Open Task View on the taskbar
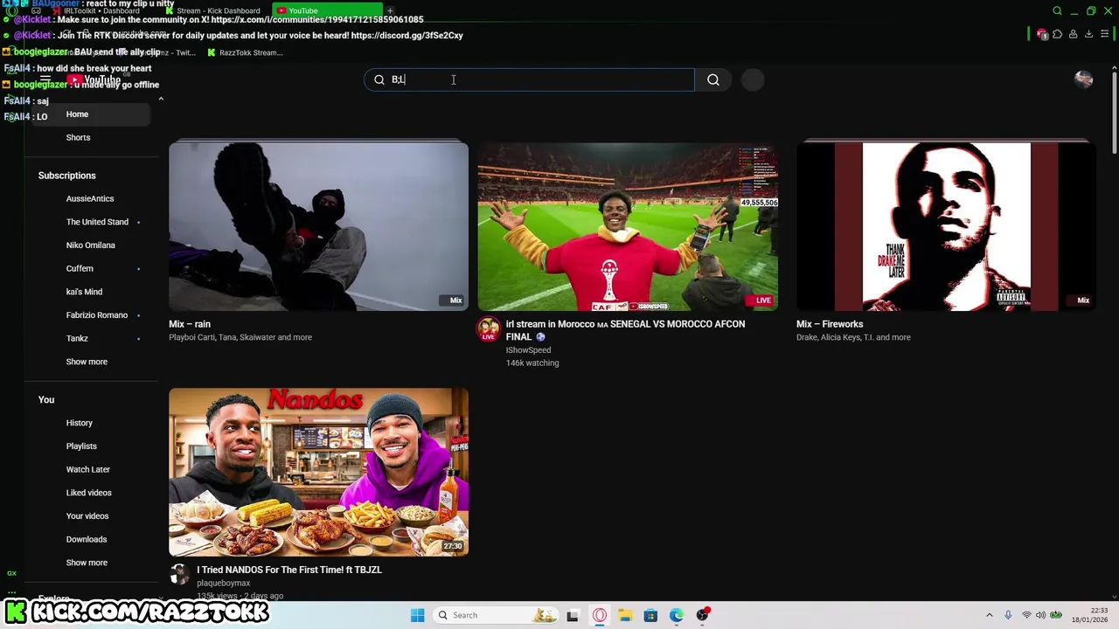This screenshot has width=1119, height=629. [x=573, y=615]
